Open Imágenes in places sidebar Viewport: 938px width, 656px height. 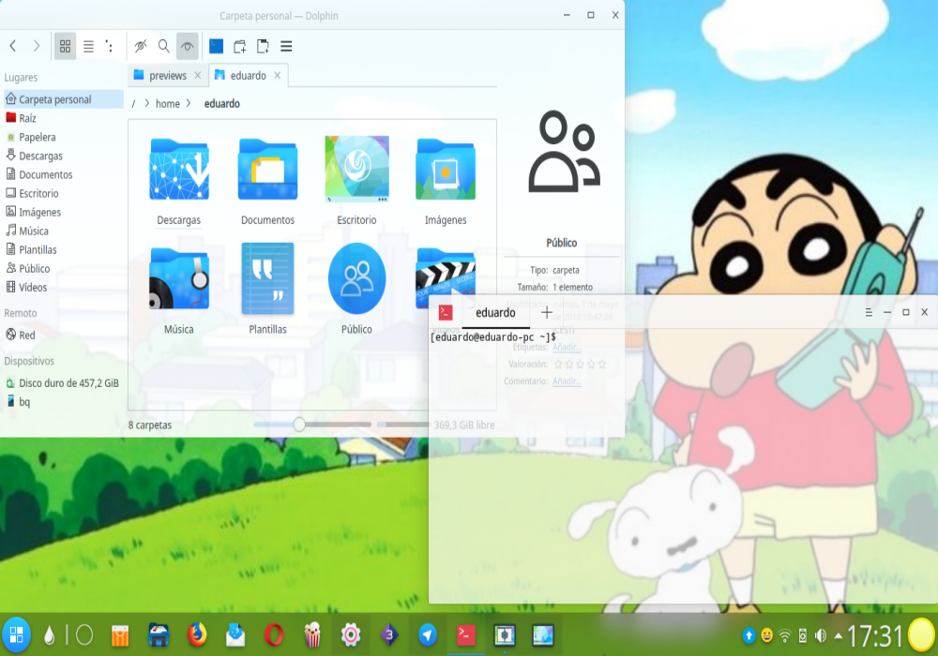tap(63, 212)
